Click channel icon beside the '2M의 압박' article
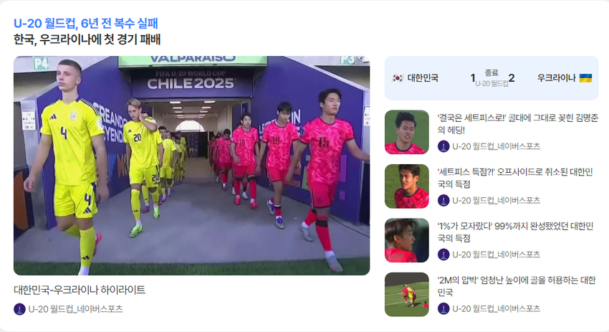 click(x=443, y=308)
